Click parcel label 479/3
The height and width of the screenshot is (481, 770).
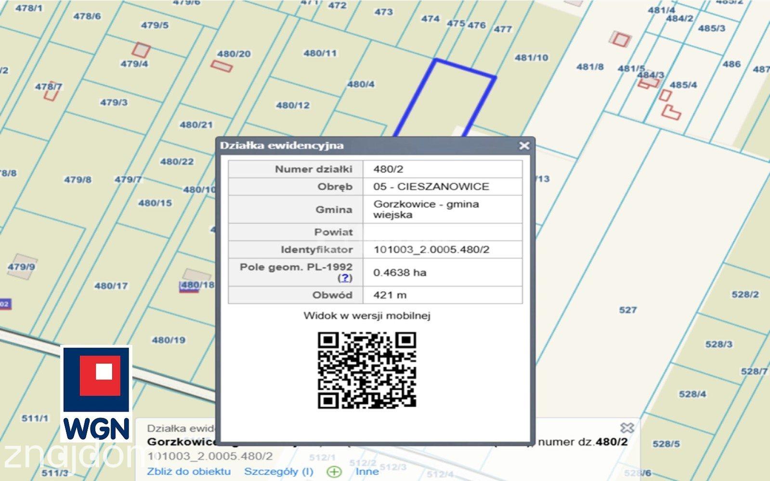point(114,102)
